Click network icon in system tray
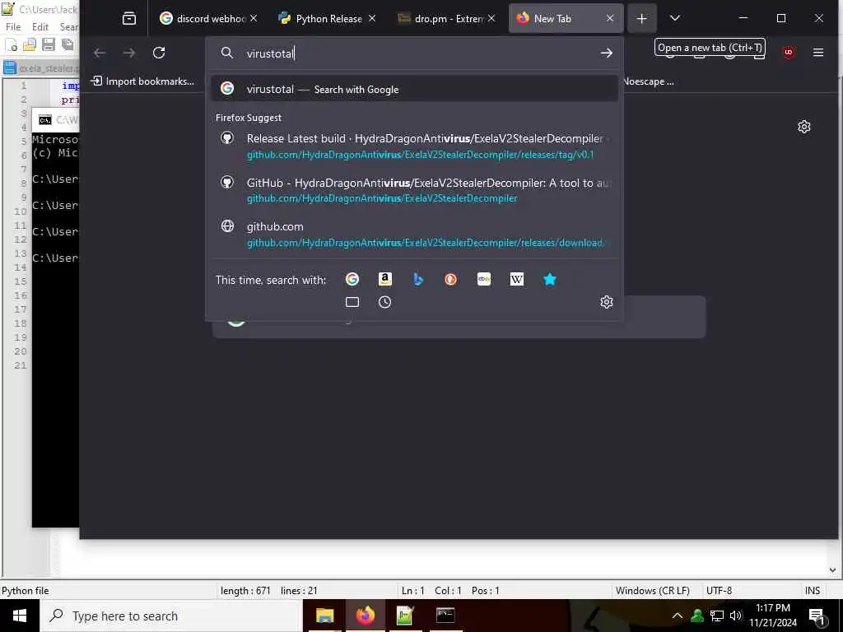Screen dimensions: 843x632 point(717,616)
